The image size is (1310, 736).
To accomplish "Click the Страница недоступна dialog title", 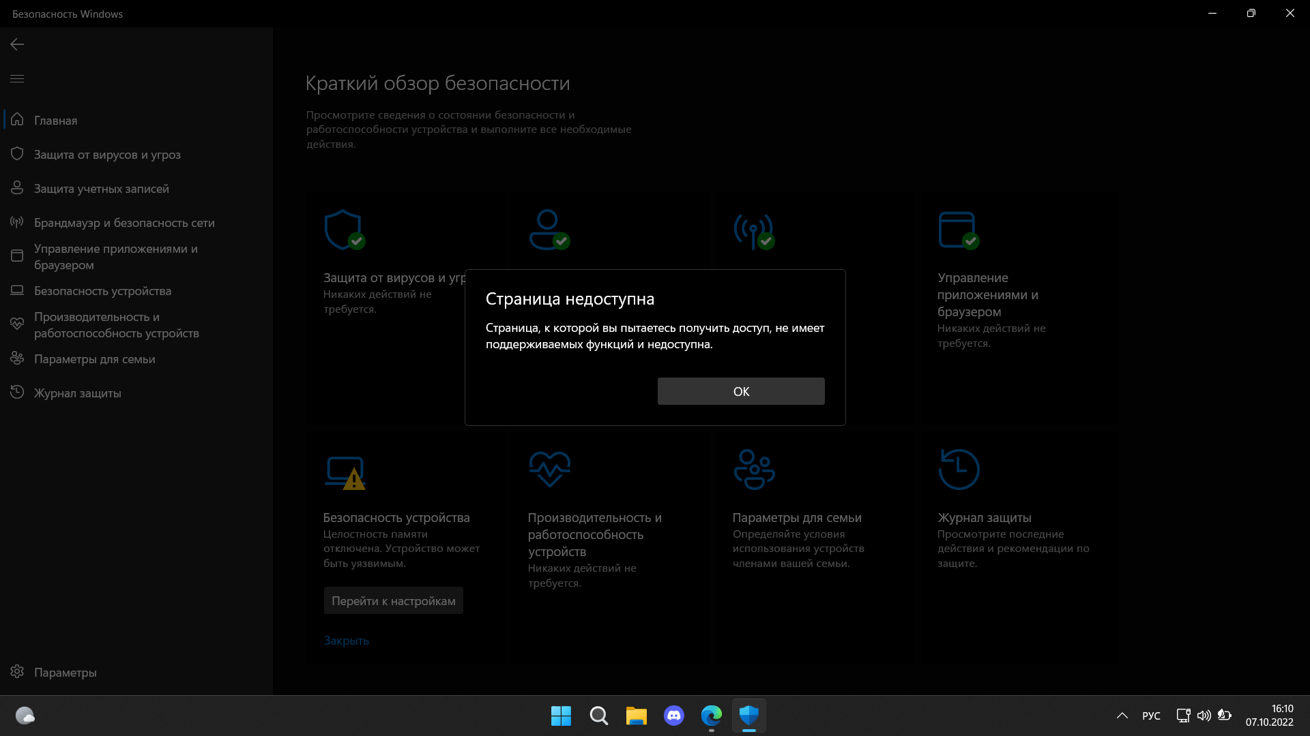I will tap(570, 298).
